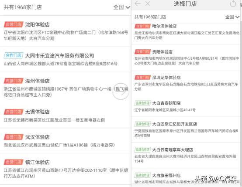Select the 镇江体验店 store
Screen dimensions: 242x187
click(x=66, y=169)
